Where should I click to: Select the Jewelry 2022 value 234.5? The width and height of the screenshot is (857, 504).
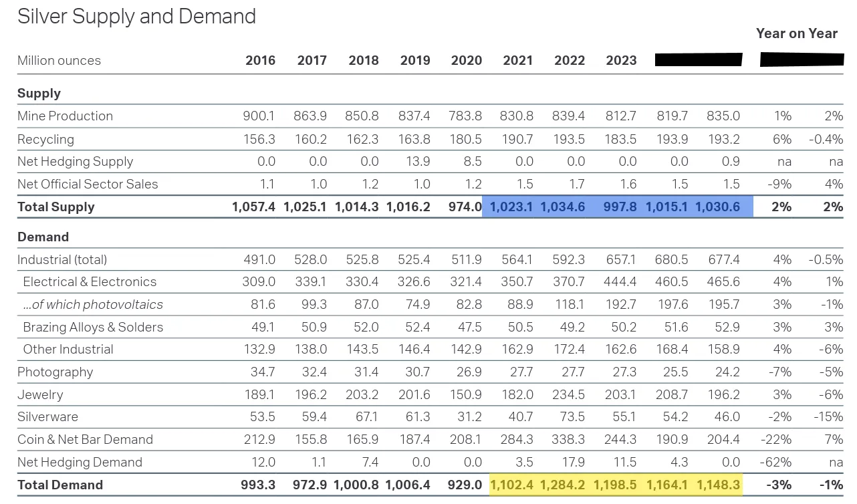point(568,394)
